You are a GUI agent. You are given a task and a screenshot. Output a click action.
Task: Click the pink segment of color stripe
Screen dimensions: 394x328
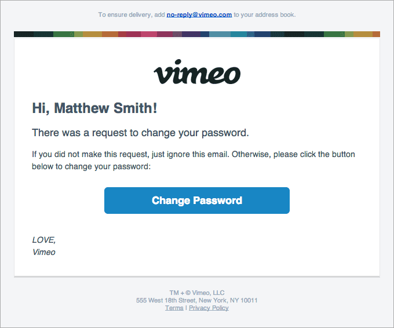tap(149, 34)
